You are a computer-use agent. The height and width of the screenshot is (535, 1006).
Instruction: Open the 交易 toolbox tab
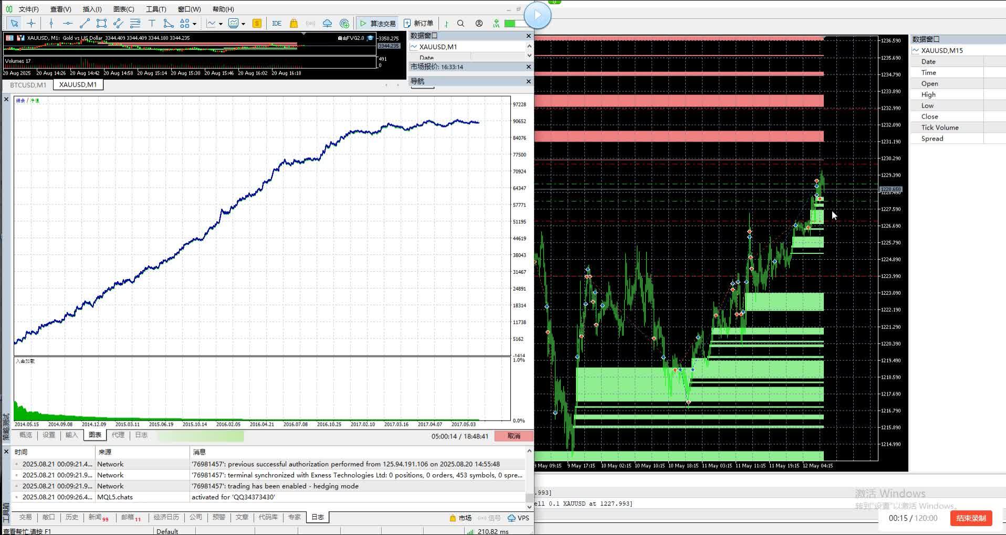pyautogui.click(x=26, y=517)
